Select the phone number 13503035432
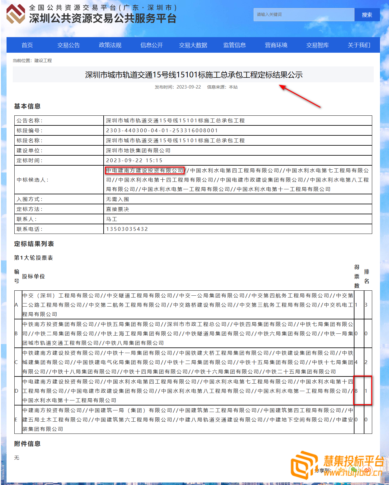389x485 pixels. pos(127,229)
